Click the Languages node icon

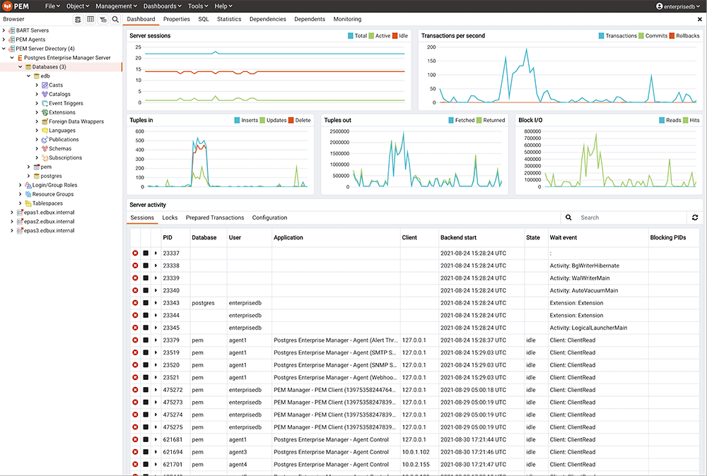(45, 131)
